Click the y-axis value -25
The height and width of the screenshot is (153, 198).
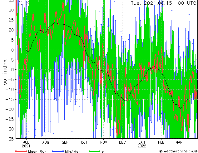(10, 119)
